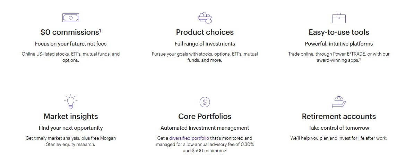
Task: Click the Morgan Stanley equity research description
Action: (71, 141)
